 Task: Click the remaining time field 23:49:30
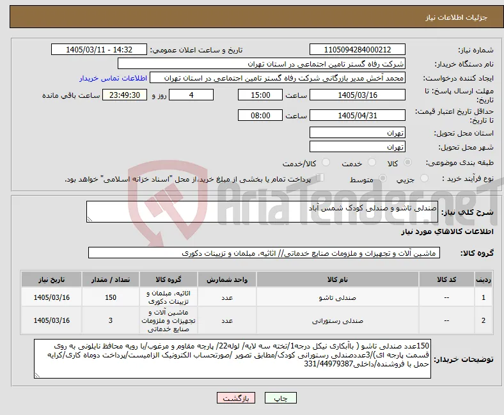pyautogui.click(x=125, y=95)
